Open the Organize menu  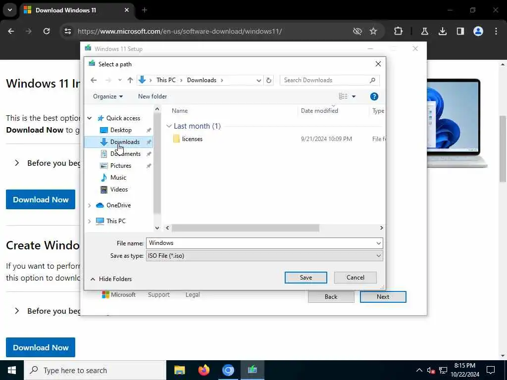pyautogui.click(x=107, y=96)
